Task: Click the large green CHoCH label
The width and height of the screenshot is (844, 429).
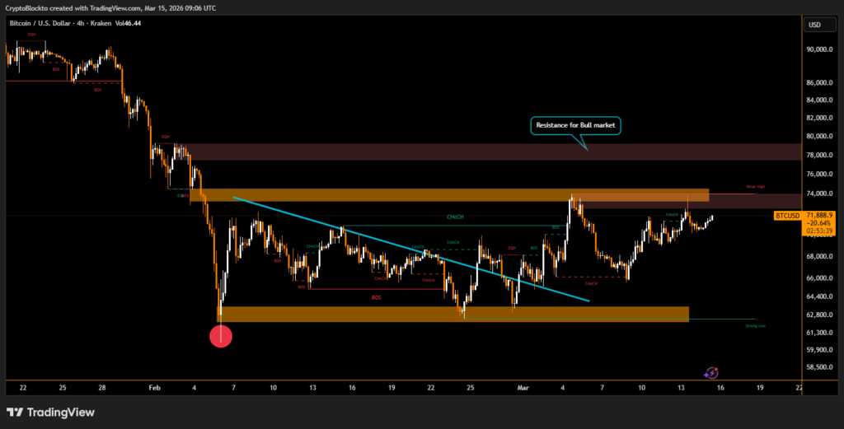Action: click(x=455, y=217)
